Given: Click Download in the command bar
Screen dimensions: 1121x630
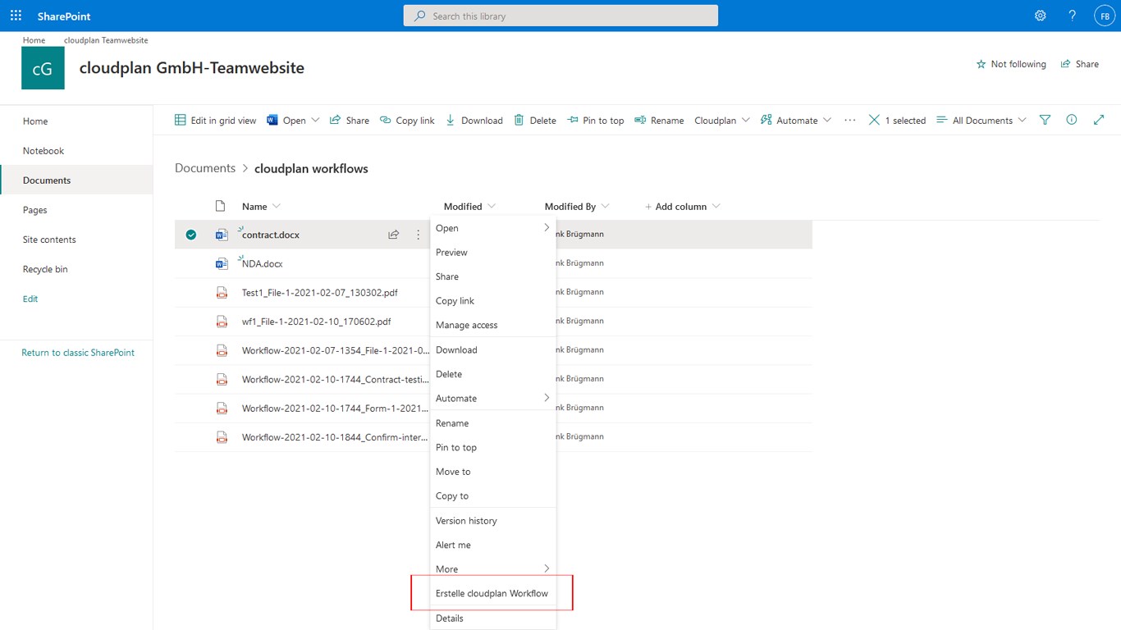Looking at the screenshot, I should pyautogui.click(x=474, y=120).
